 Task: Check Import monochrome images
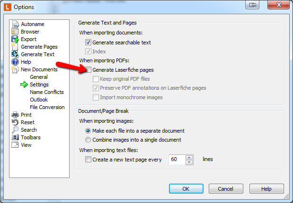click(96, 97)
